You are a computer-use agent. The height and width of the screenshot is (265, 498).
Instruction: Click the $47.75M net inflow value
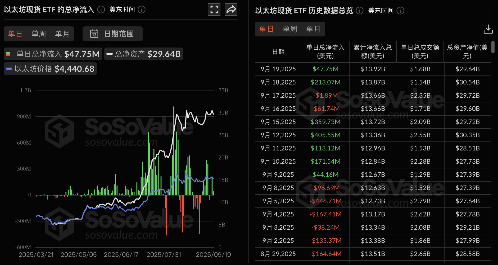click(x=325, y=69)
